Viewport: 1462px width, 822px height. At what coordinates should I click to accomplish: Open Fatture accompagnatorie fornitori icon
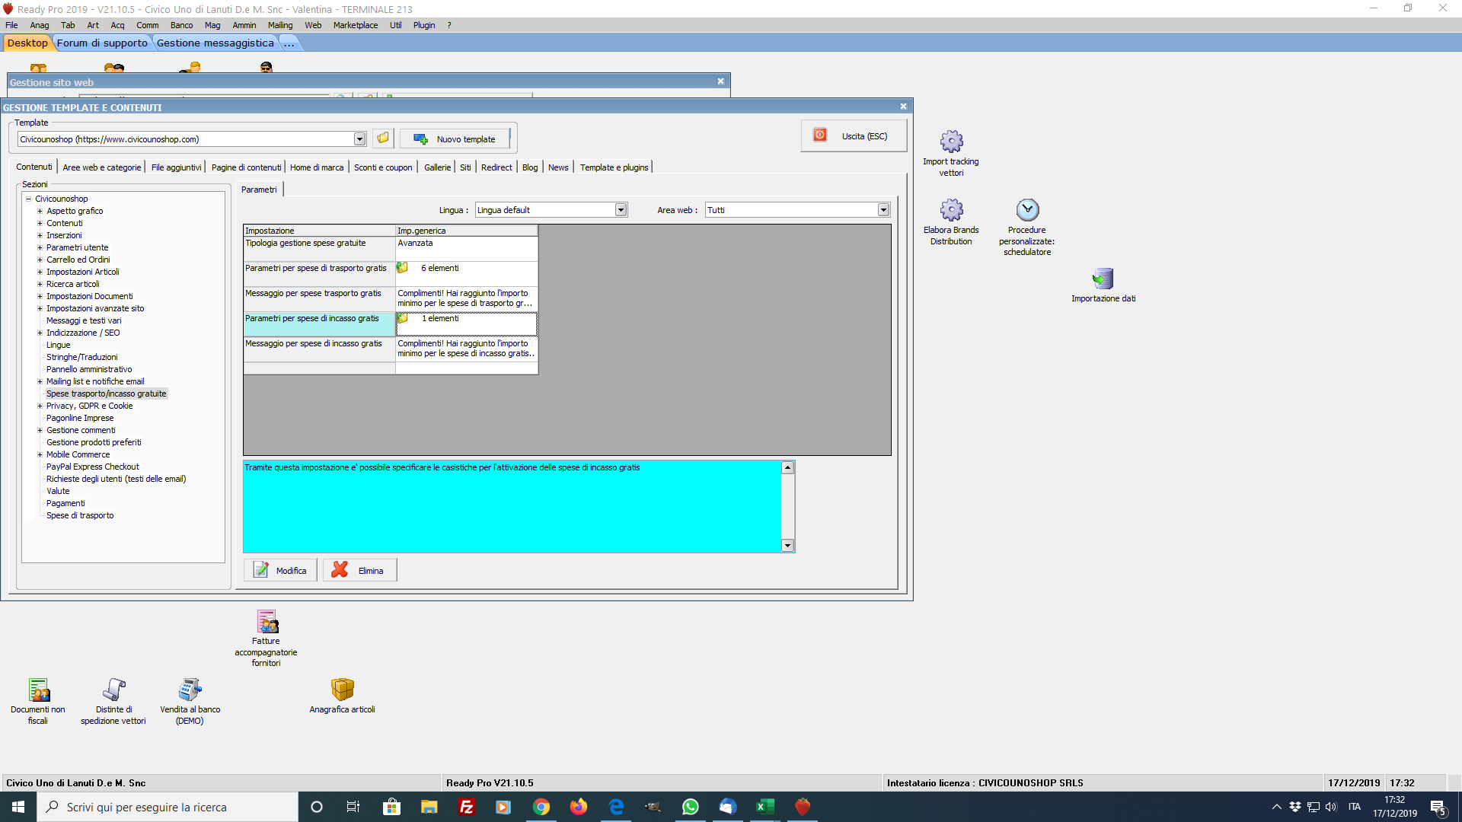tap(267, 638)
